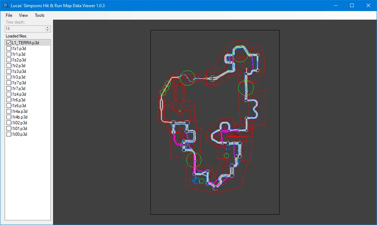
Task: Uncheck the L1_TERRA.p3d file
Action: click(9, 42)
